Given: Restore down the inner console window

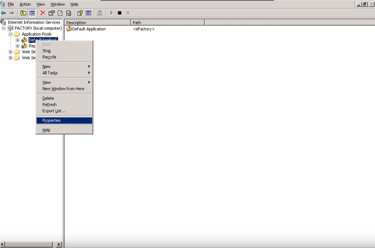Looking at the screenshot, I should click(365, 4).
